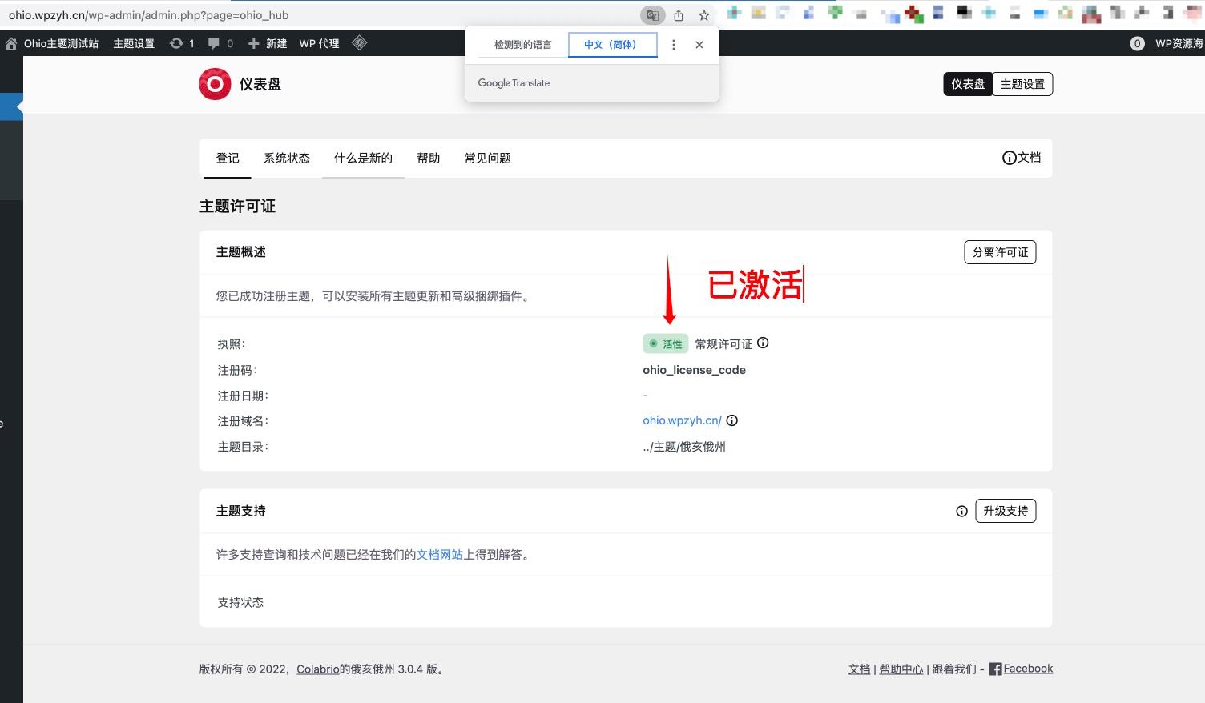1205x703 pixels.
Task: Click the updates refresh icon in admin bar
Action: click(176, 44)
